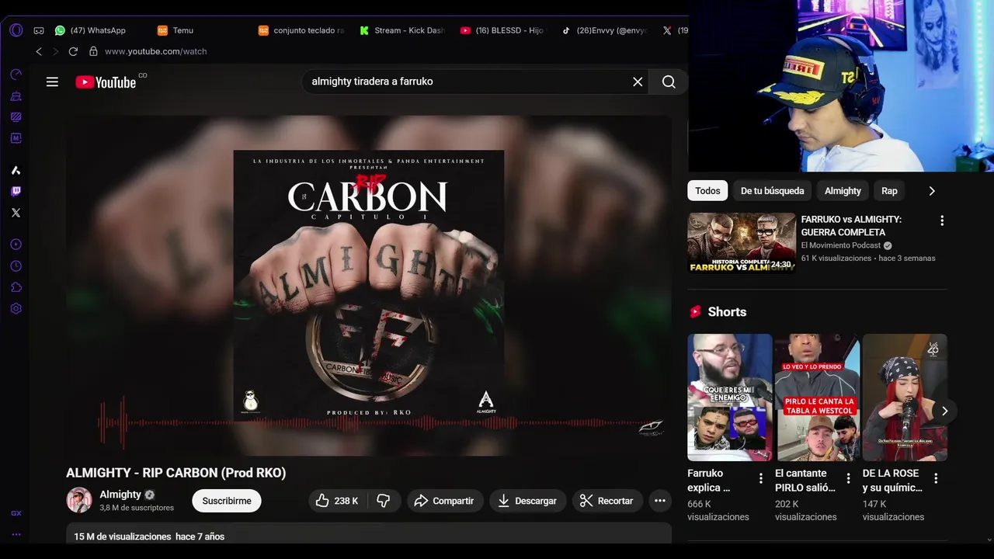Open GX Cleaner broom sidebar icon
The height and width of the screenshot is (559, 994).
tap(16, 96)
